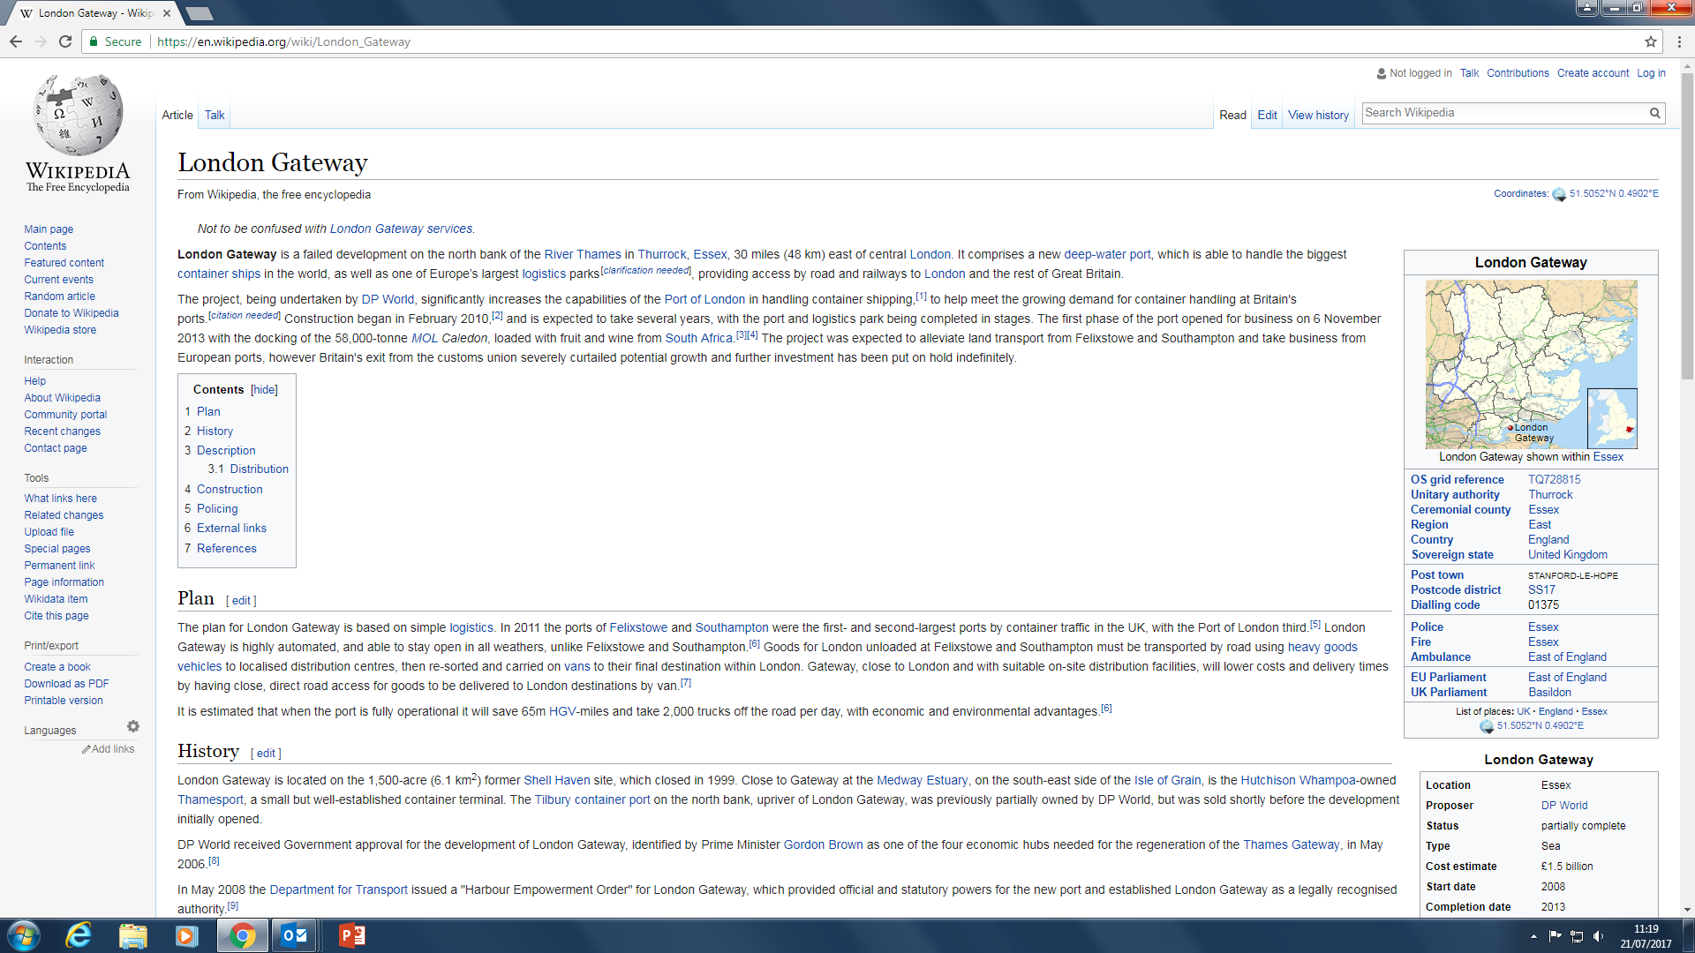Click the coordinates globe icon near title

coord(1559,194)
